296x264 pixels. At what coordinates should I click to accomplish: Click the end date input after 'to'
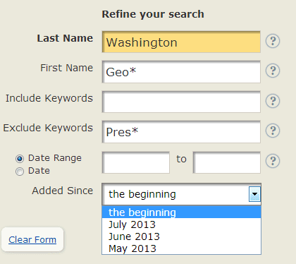[227, 162]
